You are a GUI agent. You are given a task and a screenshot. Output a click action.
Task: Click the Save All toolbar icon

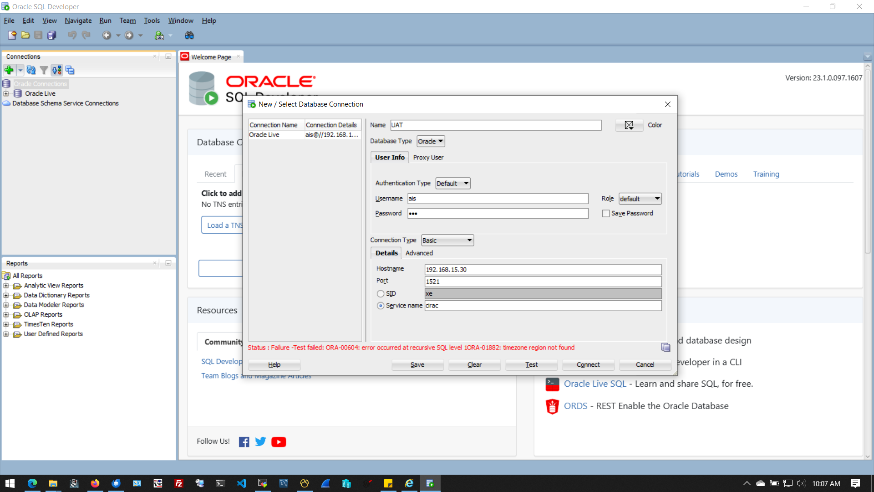52,36
